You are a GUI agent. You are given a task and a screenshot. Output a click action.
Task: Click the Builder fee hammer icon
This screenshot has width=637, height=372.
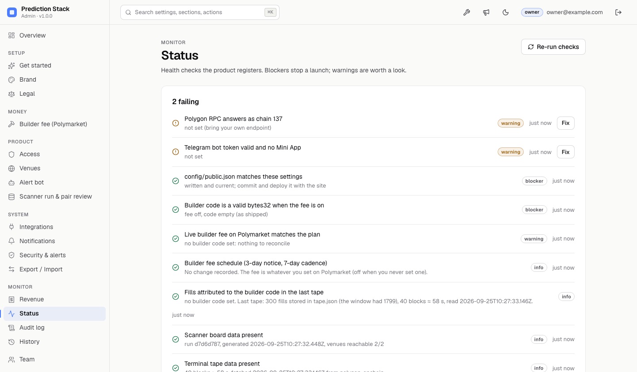click(x=12, y=124)
